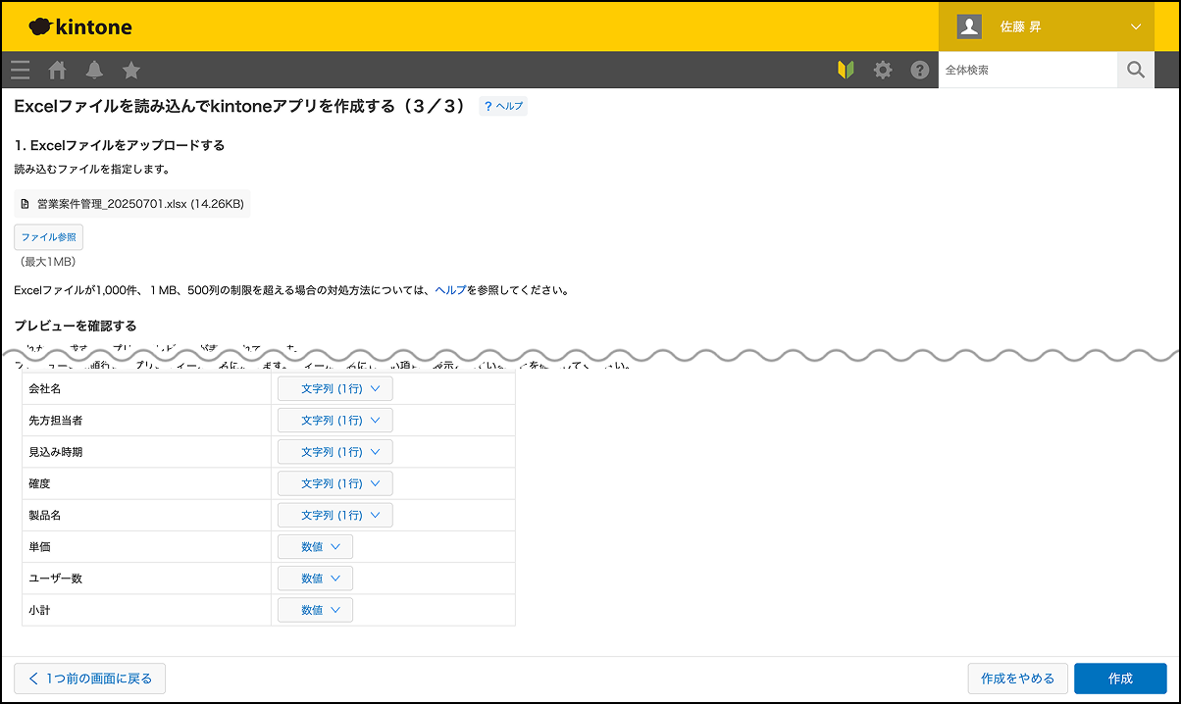Click the 作成をやめる cancel button

1017,679
